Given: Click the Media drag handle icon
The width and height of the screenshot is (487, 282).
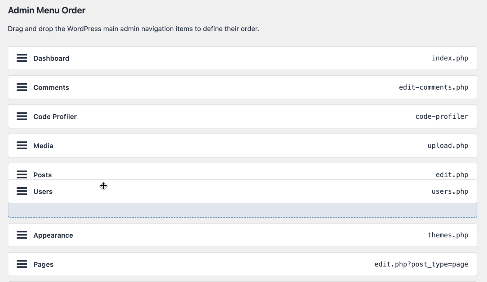Looking at the screenshot, I should [22, 145].
